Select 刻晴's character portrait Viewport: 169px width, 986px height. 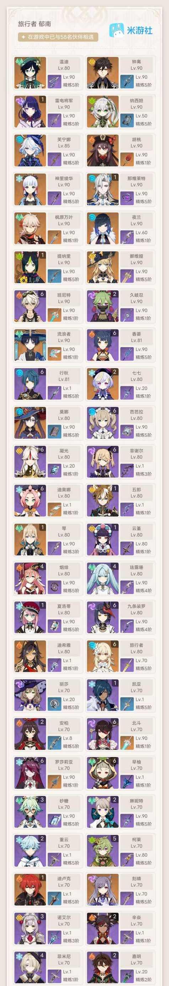102,890
